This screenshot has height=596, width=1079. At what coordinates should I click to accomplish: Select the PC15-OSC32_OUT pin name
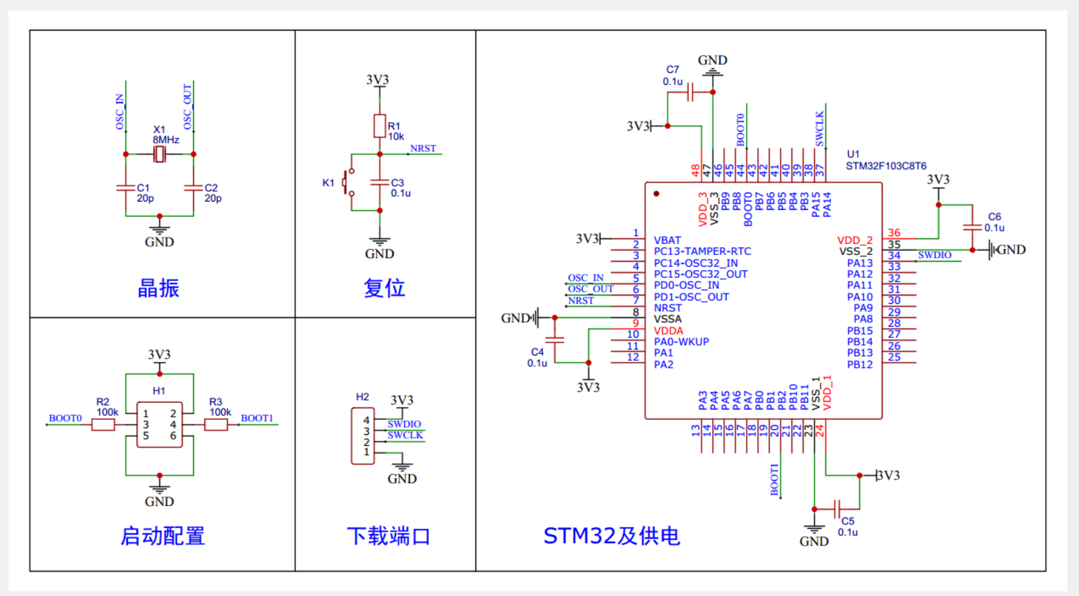pyautogui.click(x=701, y=275)
